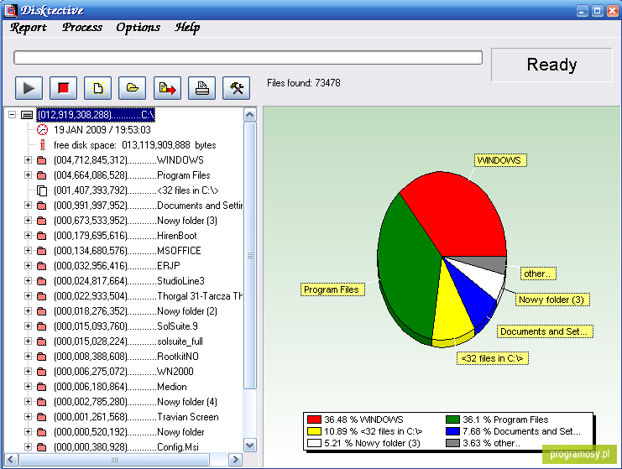Click the folder icon of the MSOFFICE row
The image size is (622, 469).
(x=42, y=251)
